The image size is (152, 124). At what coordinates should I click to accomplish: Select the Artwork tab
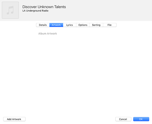pyautogui.click(x=56, y=25)
